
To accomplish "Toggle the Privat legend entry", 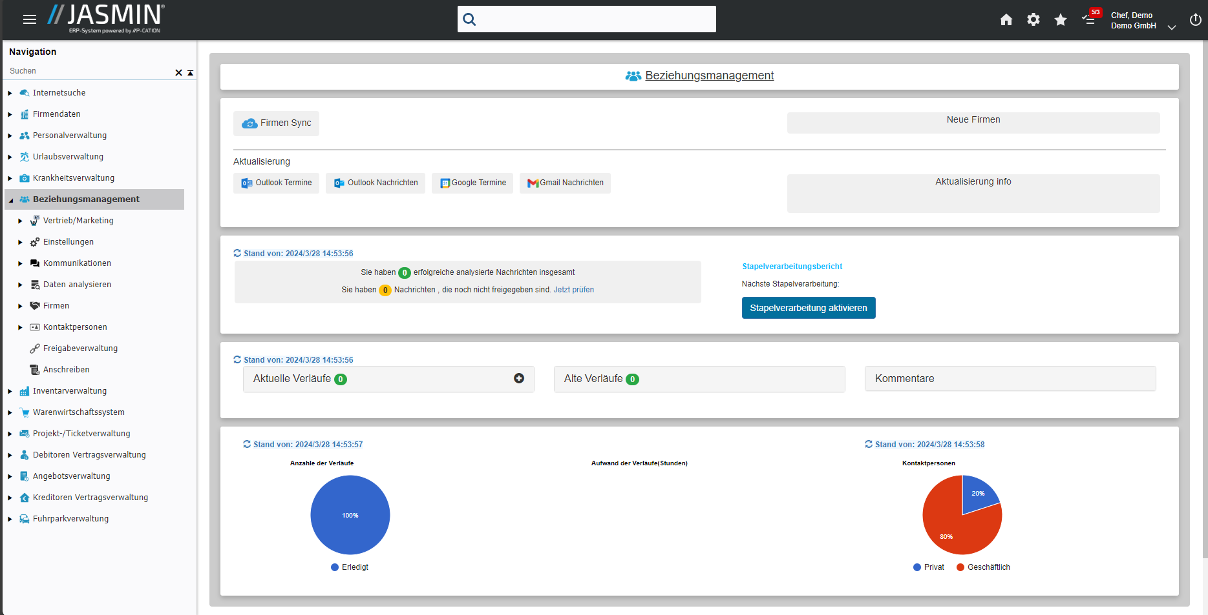I will (x=928, y=567).
